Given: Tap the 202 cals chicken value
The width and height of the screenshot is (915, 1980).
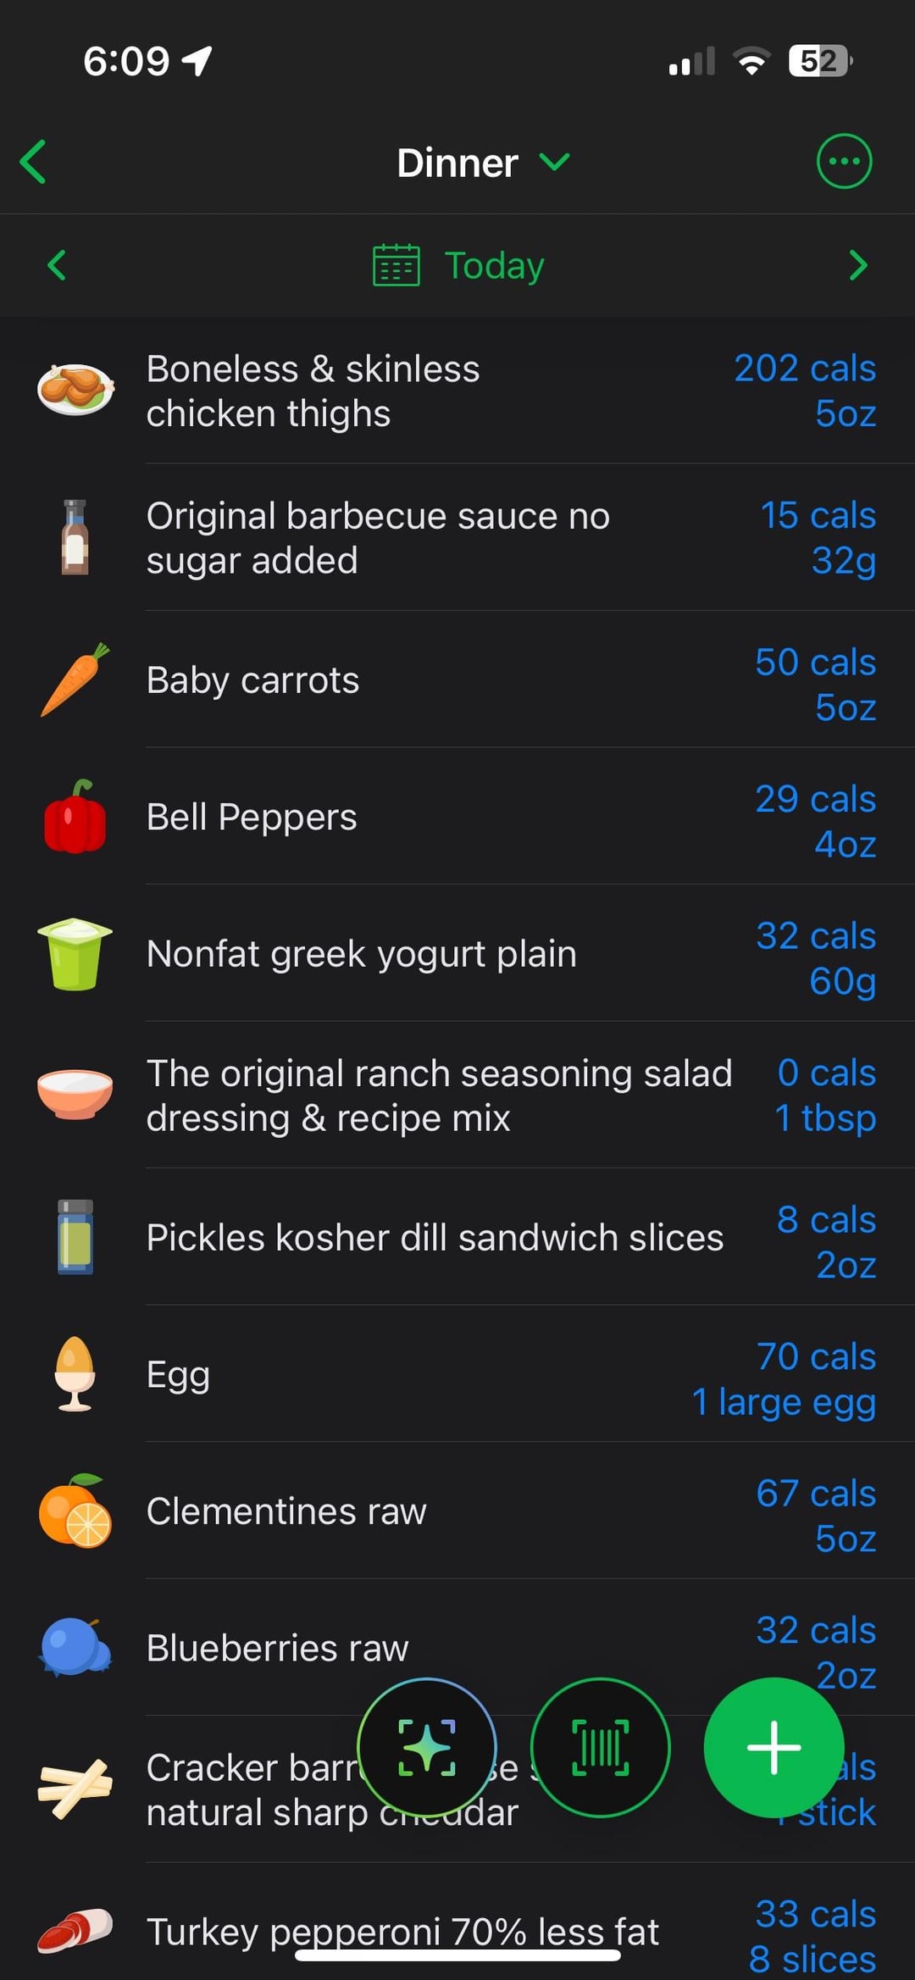Looking at the screenshot, I should (804, 369).
